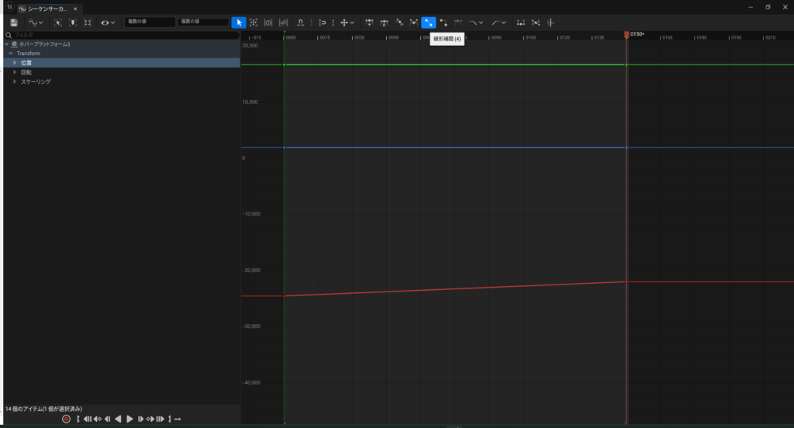Click set playback start bracket button
The height and width of the screenshot is (428, 794).
click(78, 419)
